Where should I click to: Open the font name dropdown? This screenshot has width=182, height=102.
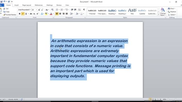[x=30, y=10]
